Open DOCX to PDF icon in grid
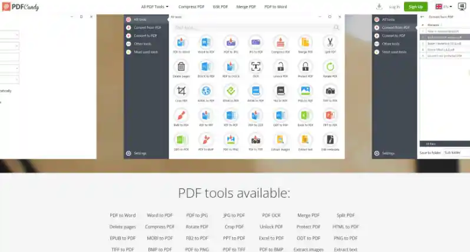This screenshot has width=470, height=252. pyautogui.click(x=206, y=67)
